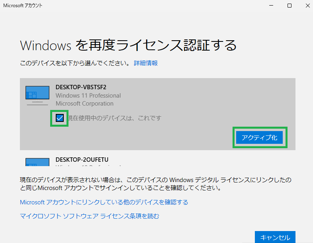Image resolution: width=313 pixels, height=243 pixels.
Task: Open Microsoft アカウントにリンクしている他のデバイスを確認する link
Action: [x=104, y=202]
